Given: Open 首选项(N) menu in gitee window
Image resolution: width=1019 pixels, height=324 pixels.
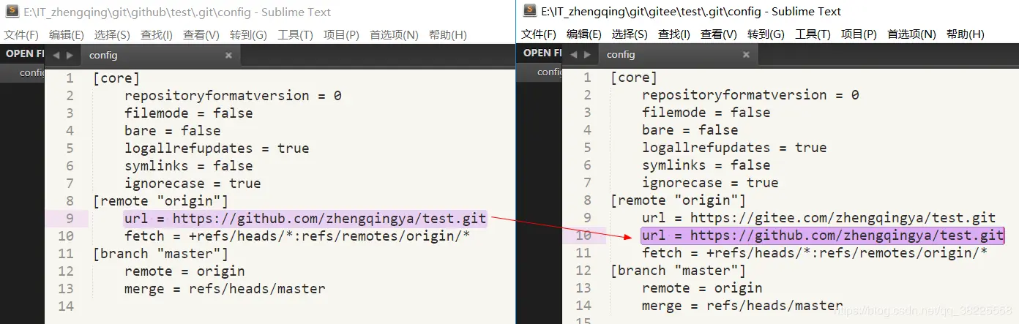Looking at the screenshot, I should tap(911, 34).
